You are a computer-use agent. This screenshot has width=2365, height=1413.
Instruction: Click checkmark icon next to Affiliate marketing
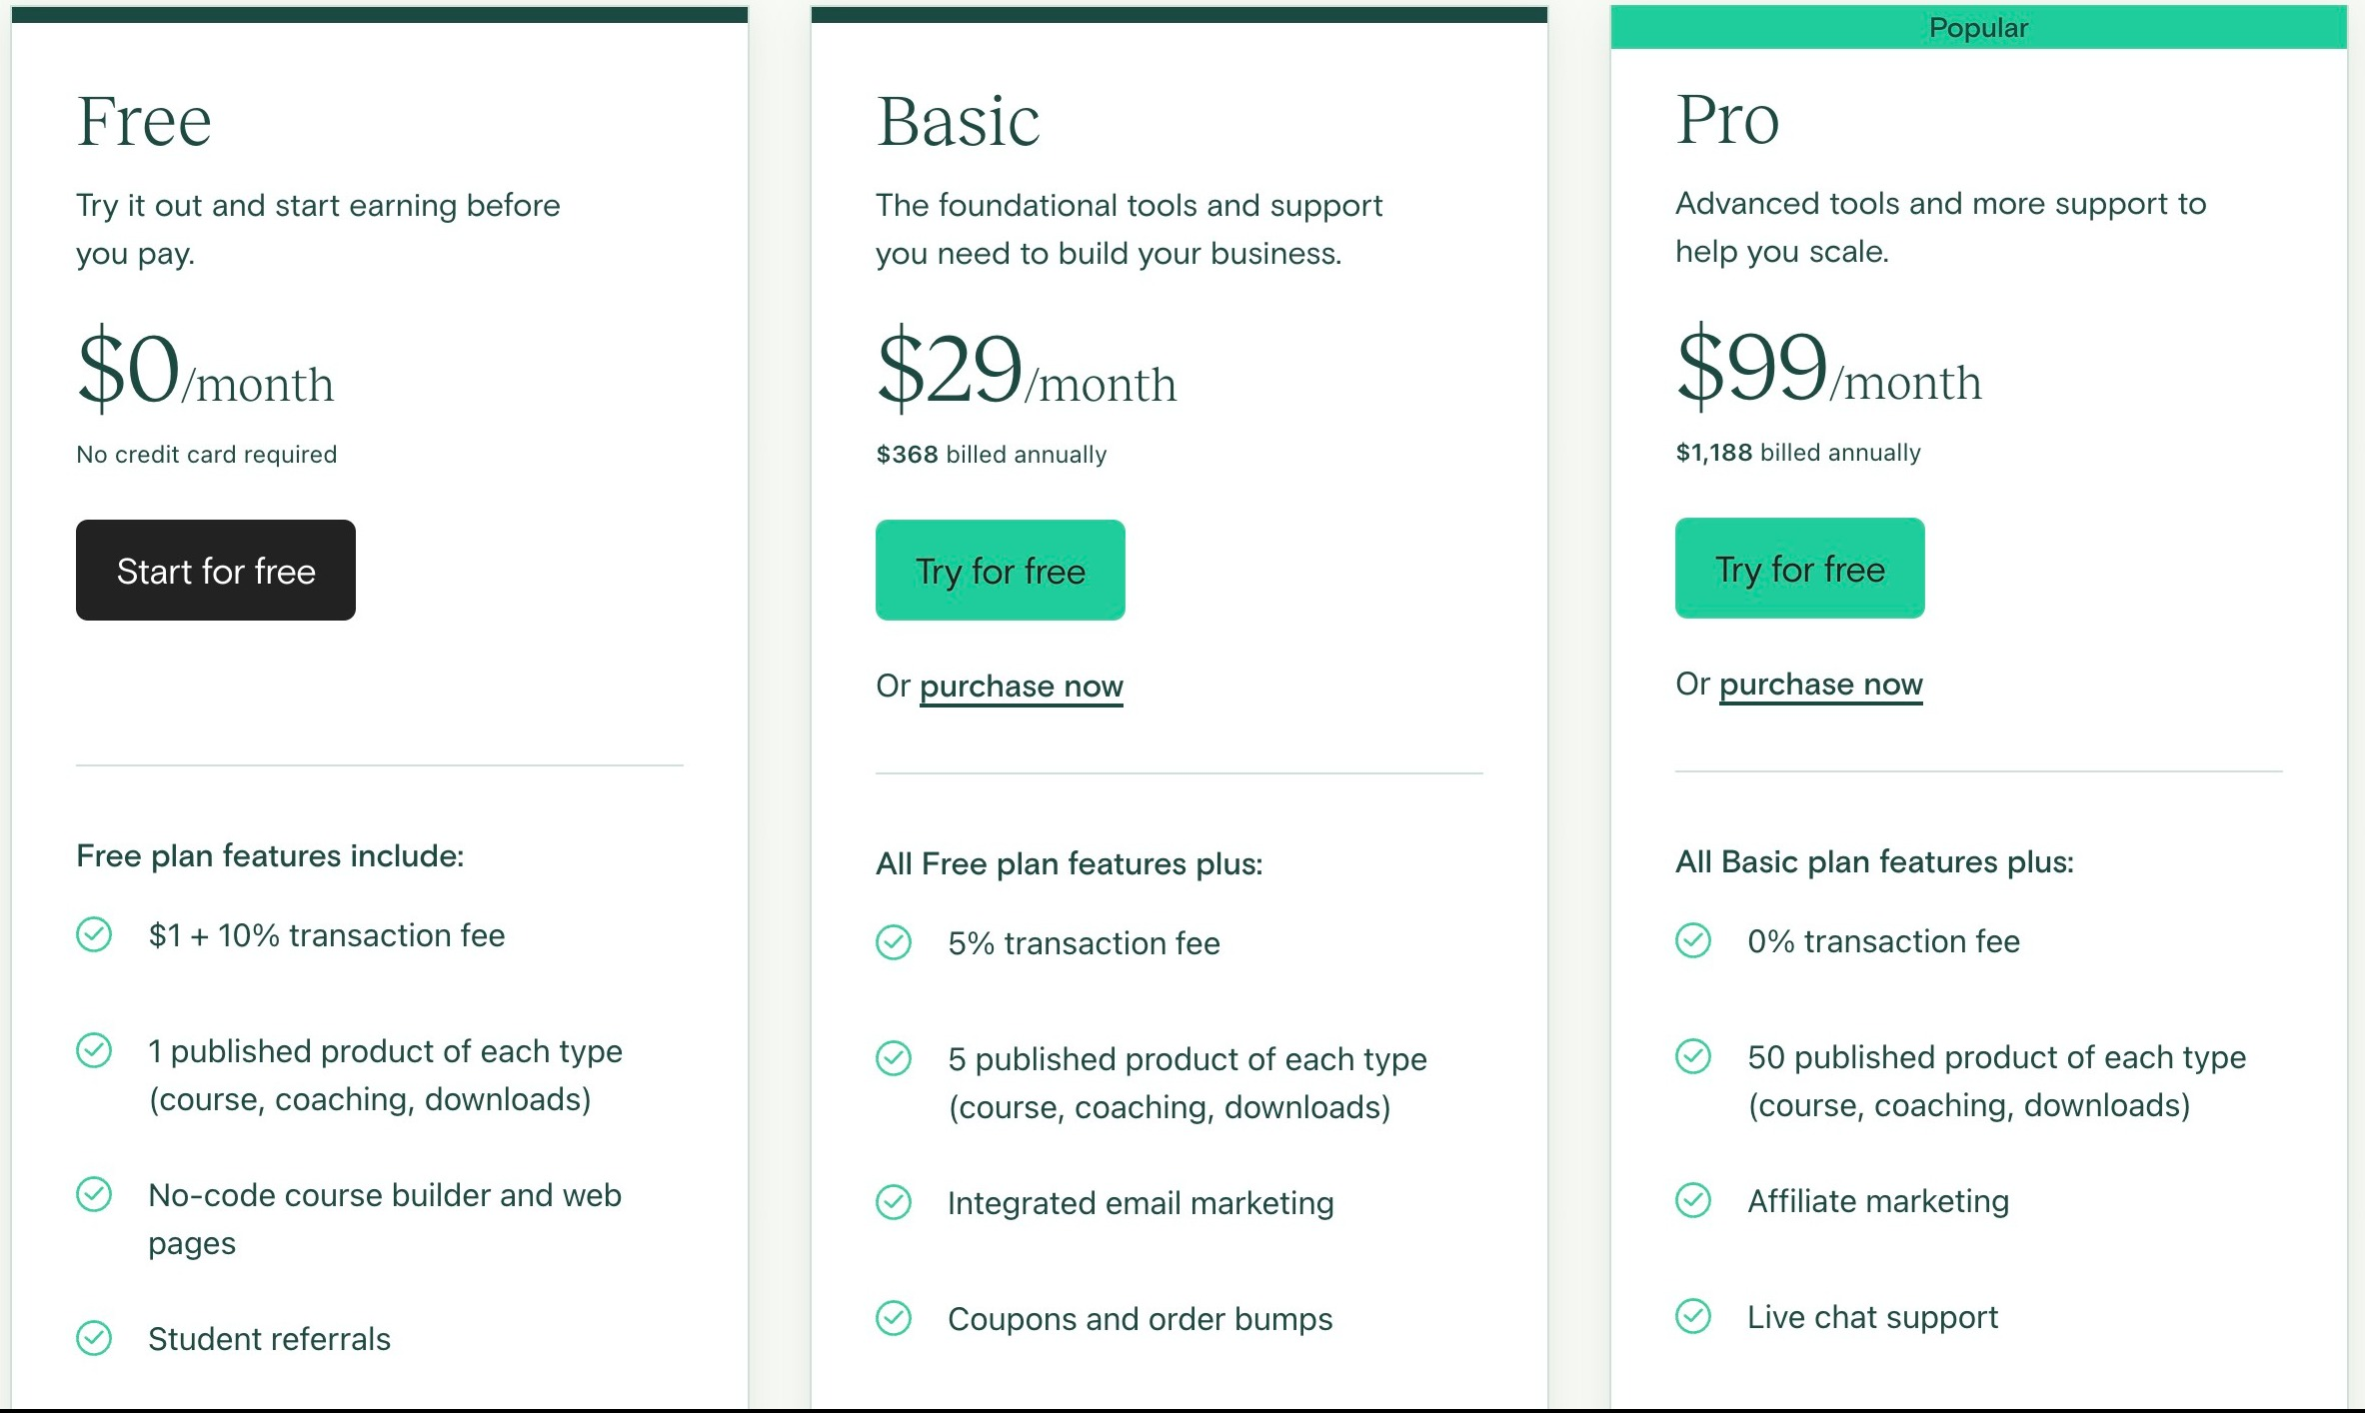click(x=1693, y=1200)
